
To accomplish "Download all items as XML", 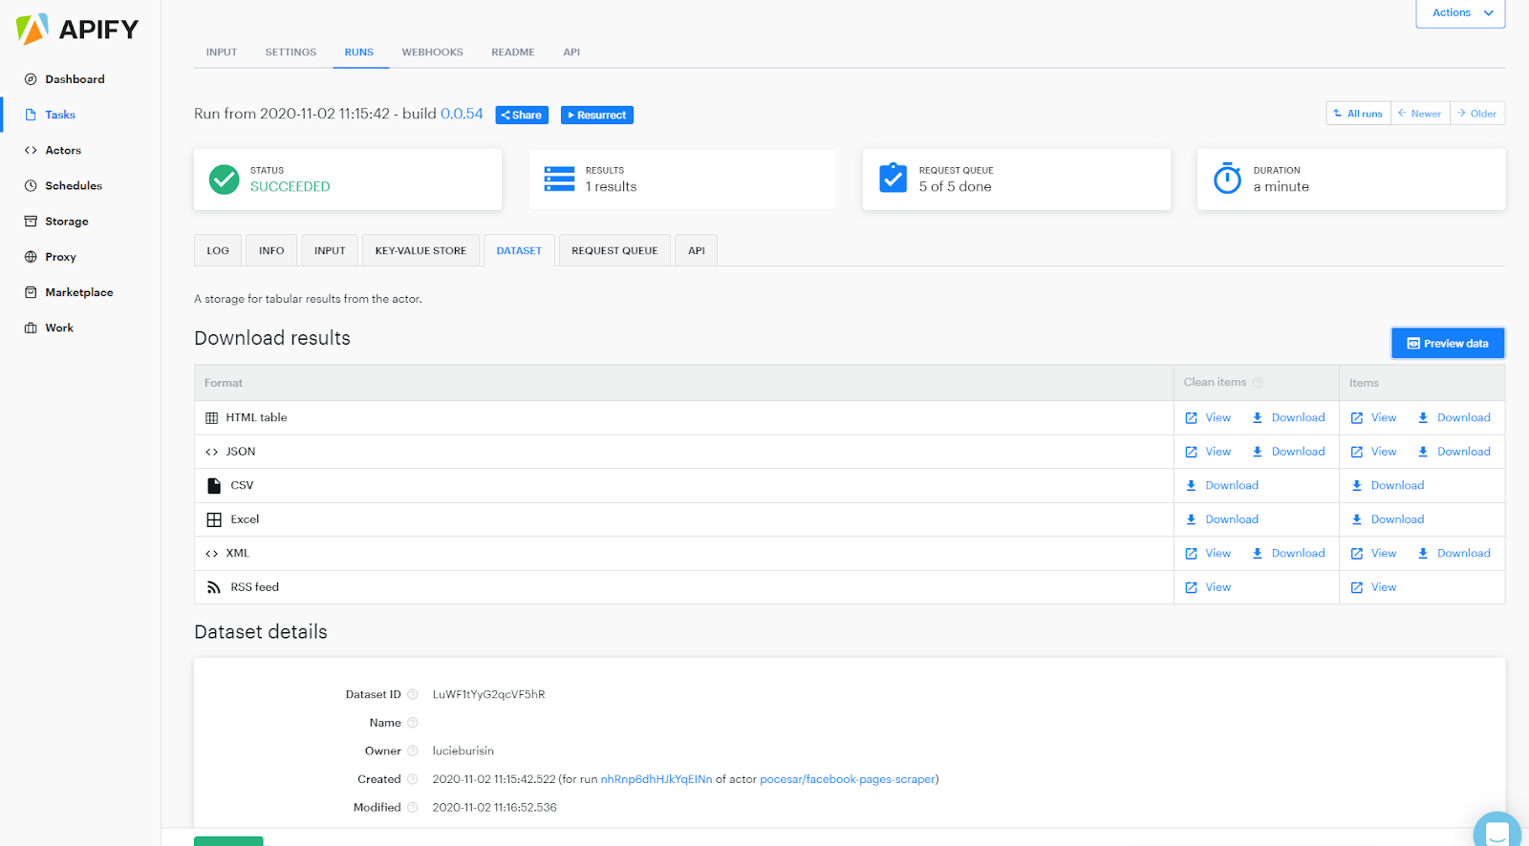I will [1454, 554].
